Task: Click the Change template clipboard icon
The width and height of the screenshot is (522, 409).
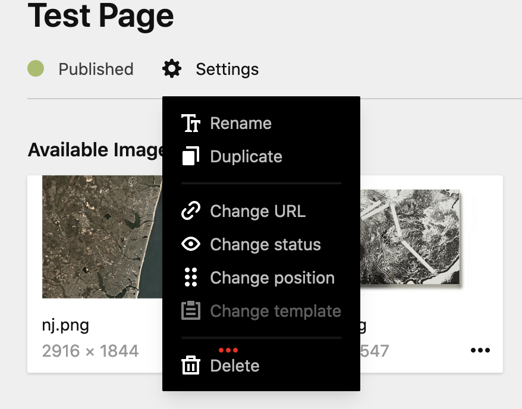Action: tap(190, 311)
